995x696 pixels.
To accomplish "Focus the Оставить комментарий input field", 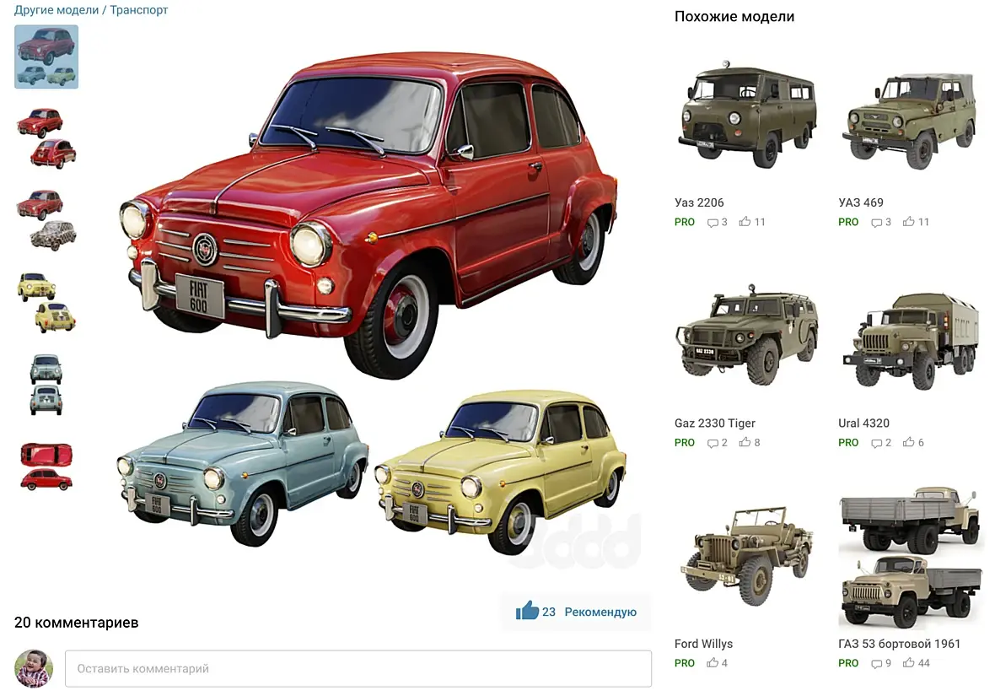I will 358,669.
